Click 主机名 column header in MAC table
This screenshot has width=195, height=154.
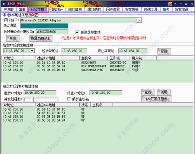[x=102, y=105]
